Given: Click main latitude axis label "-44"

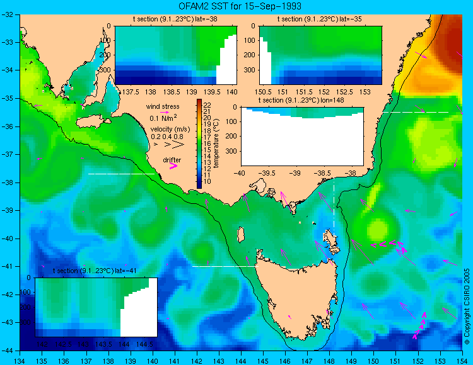Looking at the screenshot, I should 6,351.
